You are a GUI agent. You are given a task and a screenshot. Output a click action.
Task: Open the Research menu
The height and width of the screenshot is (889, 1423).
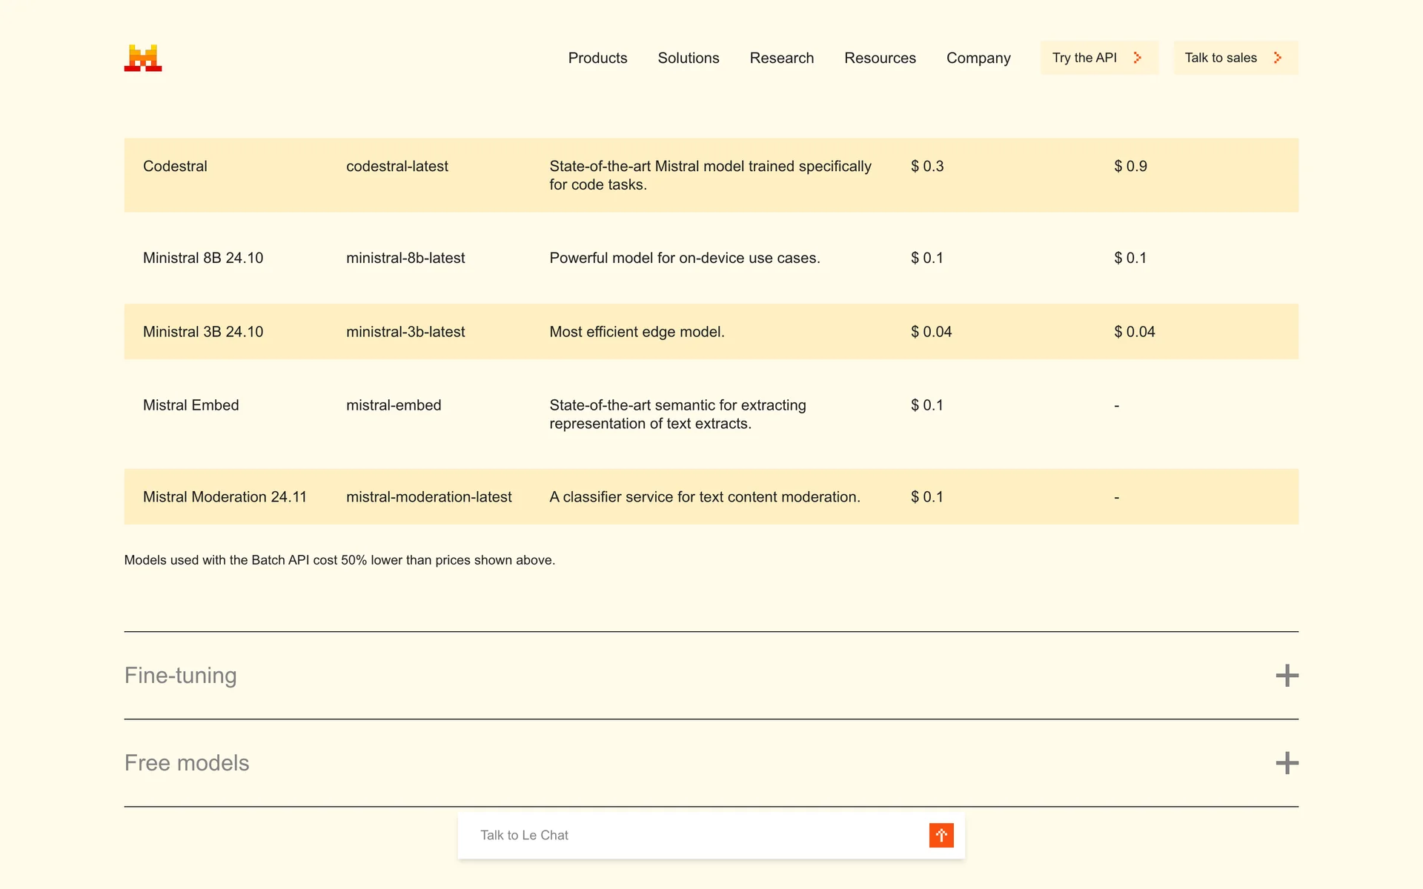pyautogui.click(x=781, y=58)
